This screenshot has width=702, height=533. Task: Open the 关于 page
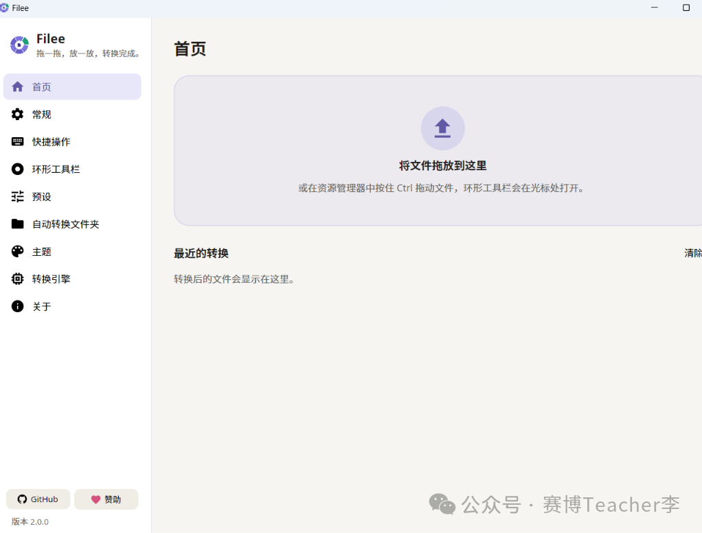point(72,307)
